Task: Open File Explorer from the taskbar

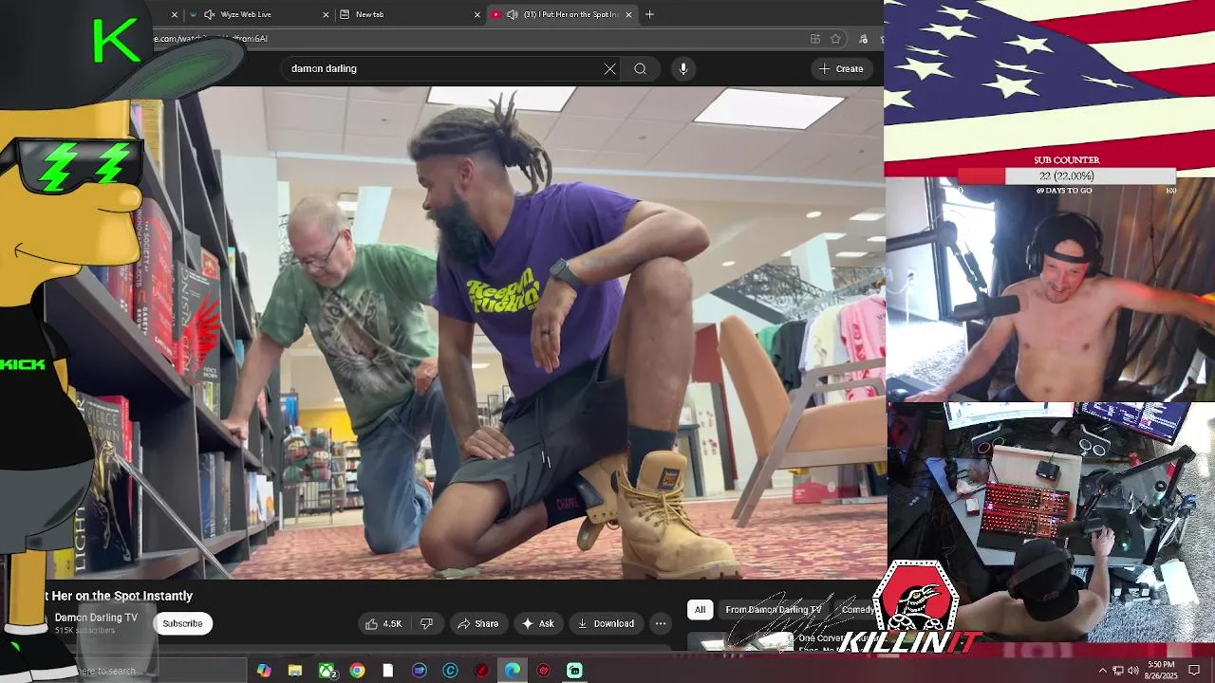Action: pyautogui.click(x=295, y=671)
